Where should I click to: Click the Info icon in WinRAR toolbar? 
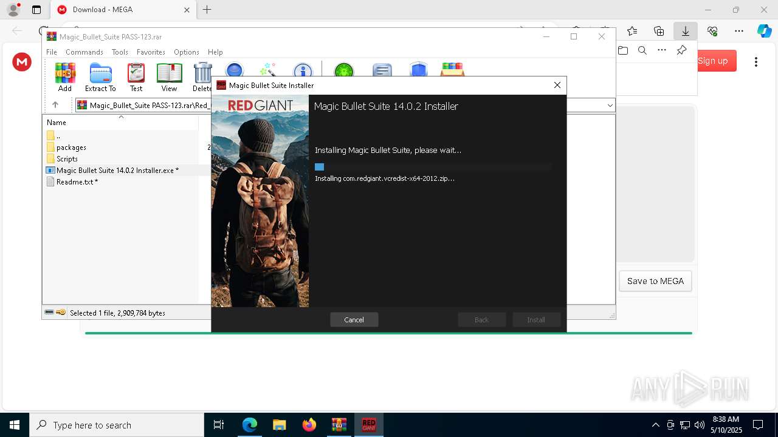click(x=303, y=69)
